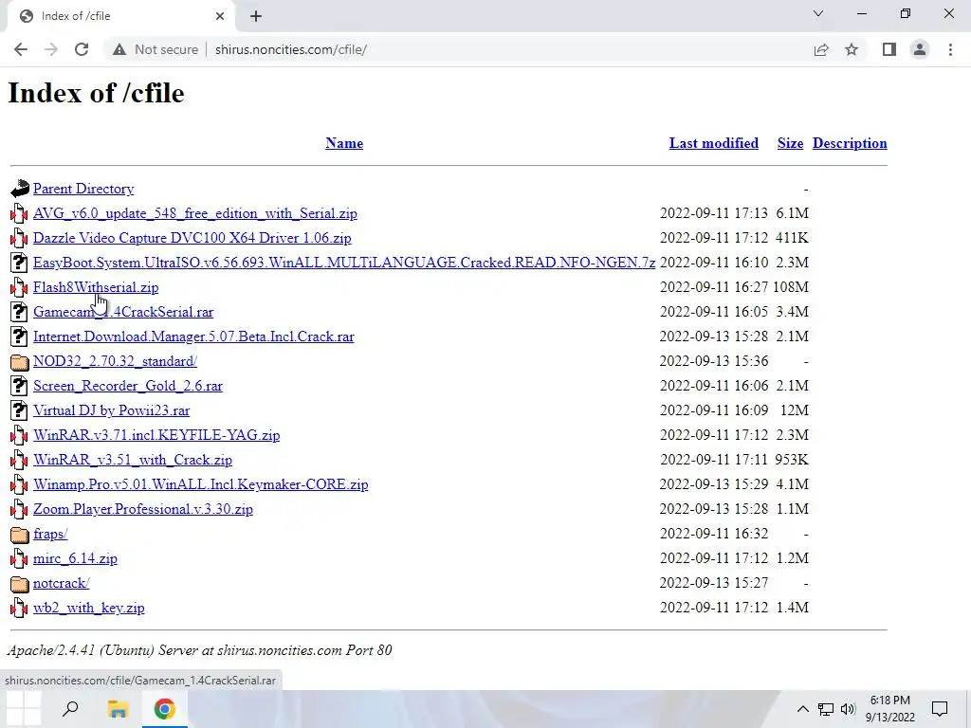Sort the listing by Last modified
Viewport: 971px width, 728px height.
[x=713, y=143]
